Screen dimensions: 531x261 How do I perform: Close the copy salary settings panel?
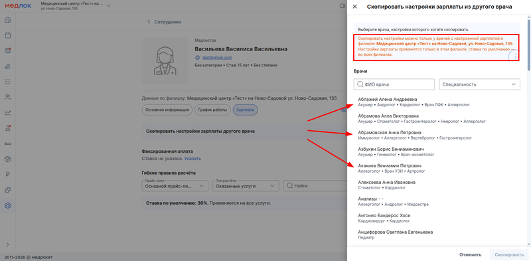(355, 7)
